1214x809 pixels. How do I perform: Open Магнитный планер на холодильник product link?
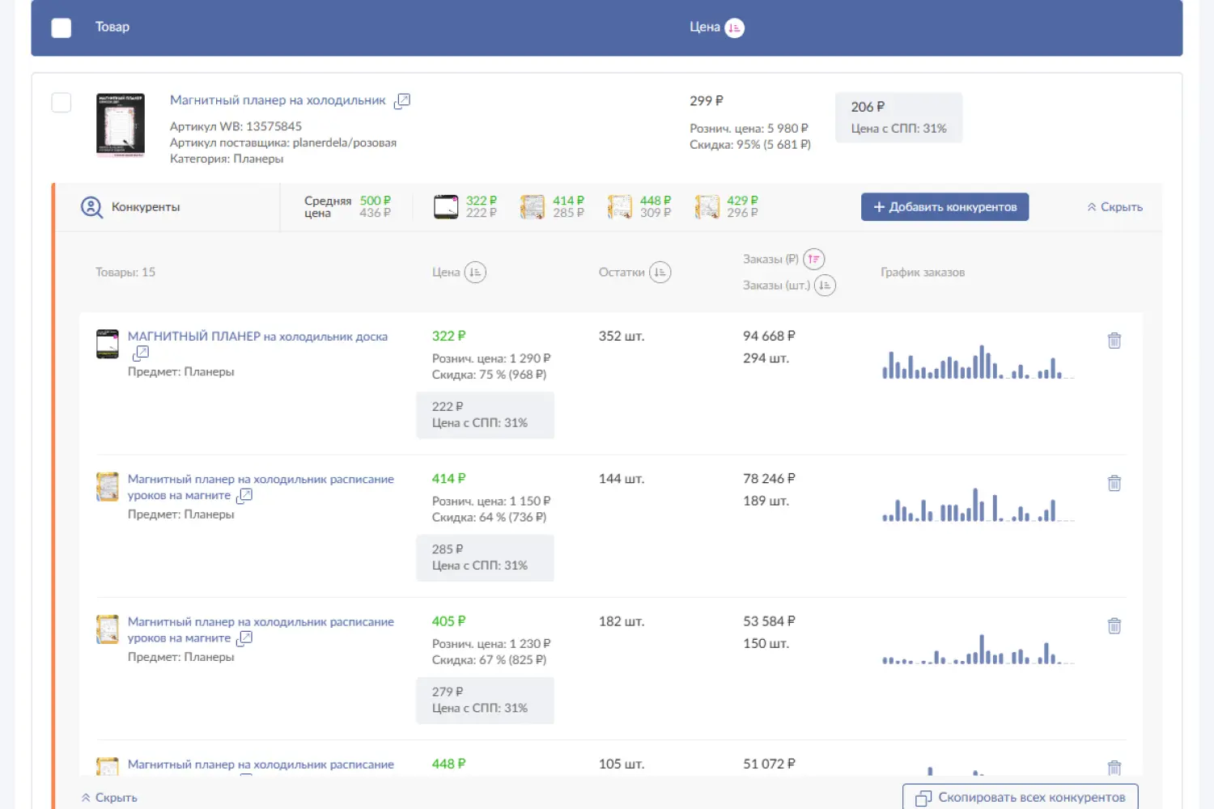click(x=278, y=100)
